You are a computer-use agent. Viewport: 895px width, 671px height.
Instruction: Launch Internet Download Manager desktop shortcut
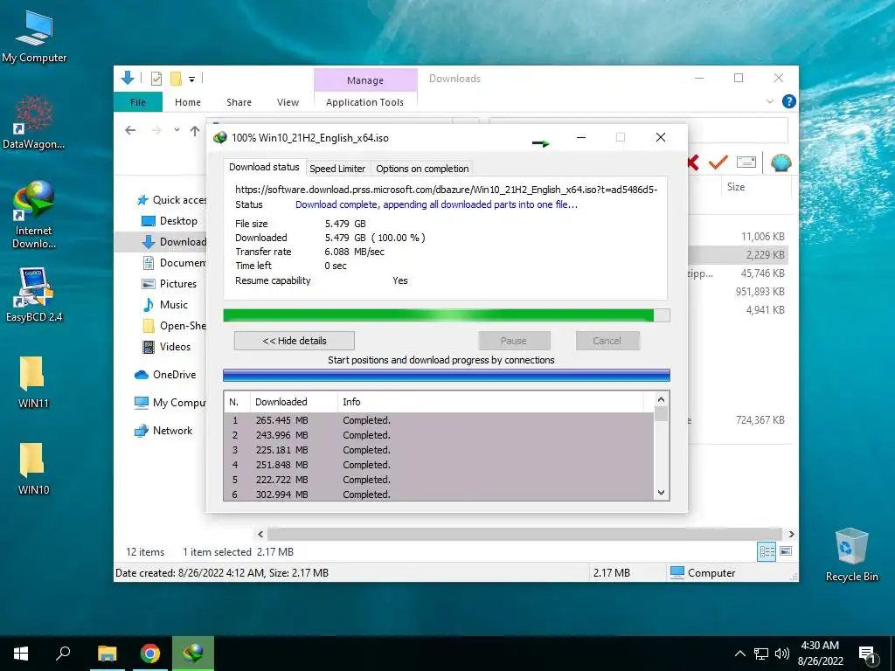point(33,214)
